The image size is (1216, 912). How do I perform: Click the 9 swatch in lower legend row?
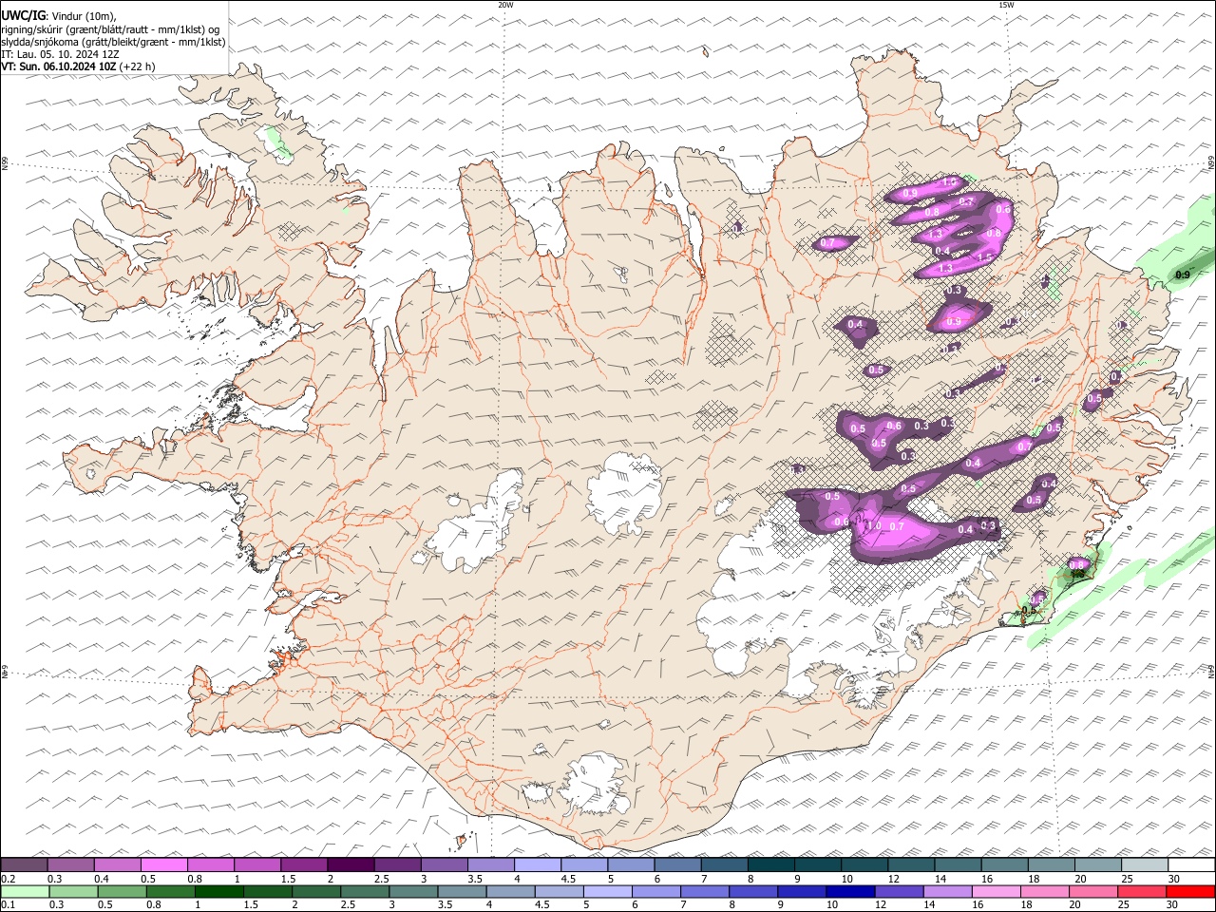[802, 891]
